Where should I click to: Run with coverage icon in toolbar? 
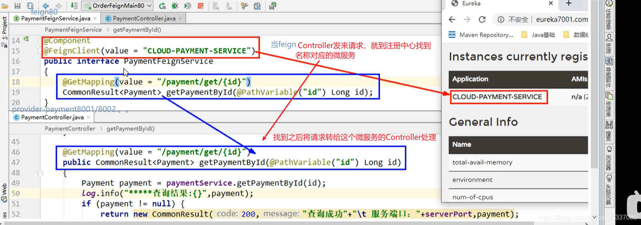coord(188,6)
